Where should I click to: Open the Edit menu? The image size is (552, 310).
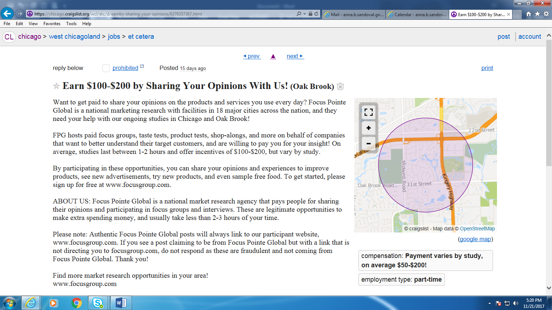[19, 24]
